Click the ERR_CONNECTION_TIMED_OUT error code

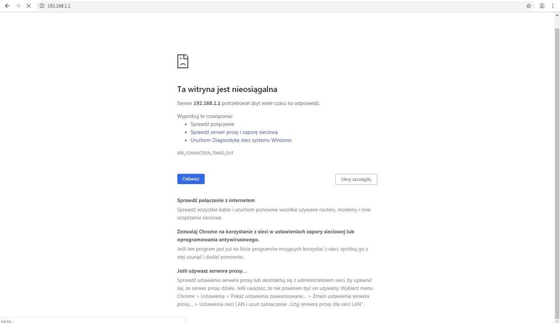coord(205,153)
